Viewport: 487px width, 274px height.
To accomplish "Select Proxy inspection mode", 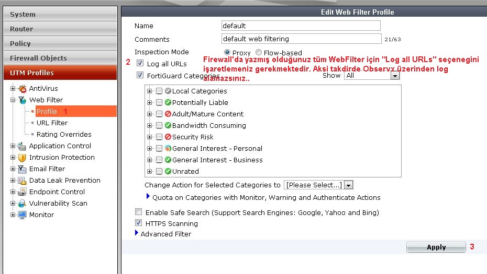I will (227, 52).
